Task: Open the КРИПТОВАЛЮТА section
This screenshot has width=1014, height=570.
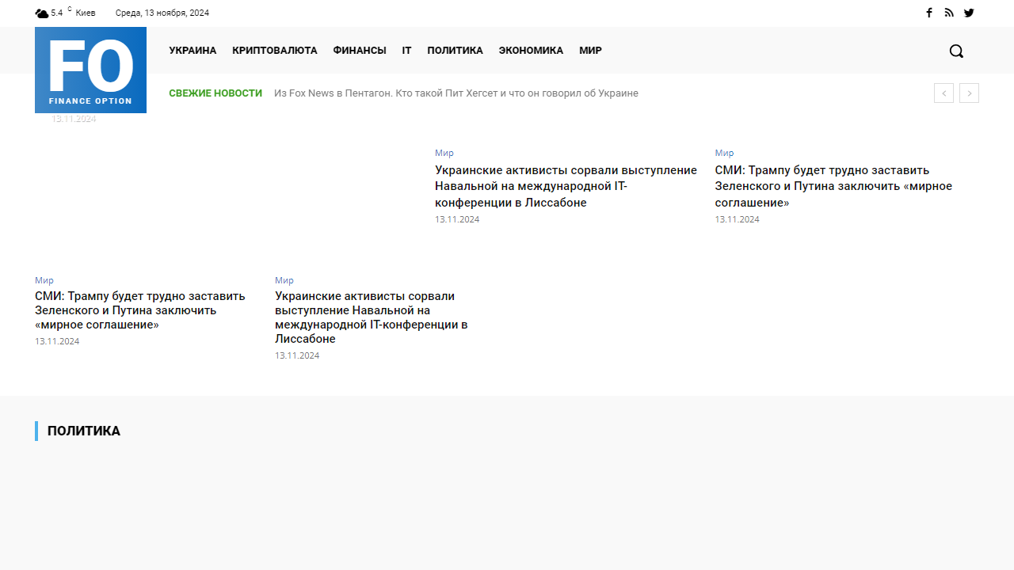Action: tap(274, 50)
